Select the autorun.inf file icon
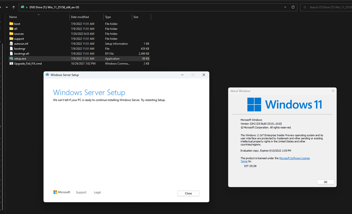The width and height of the screenshot is (352, 214). click(11, 43)
